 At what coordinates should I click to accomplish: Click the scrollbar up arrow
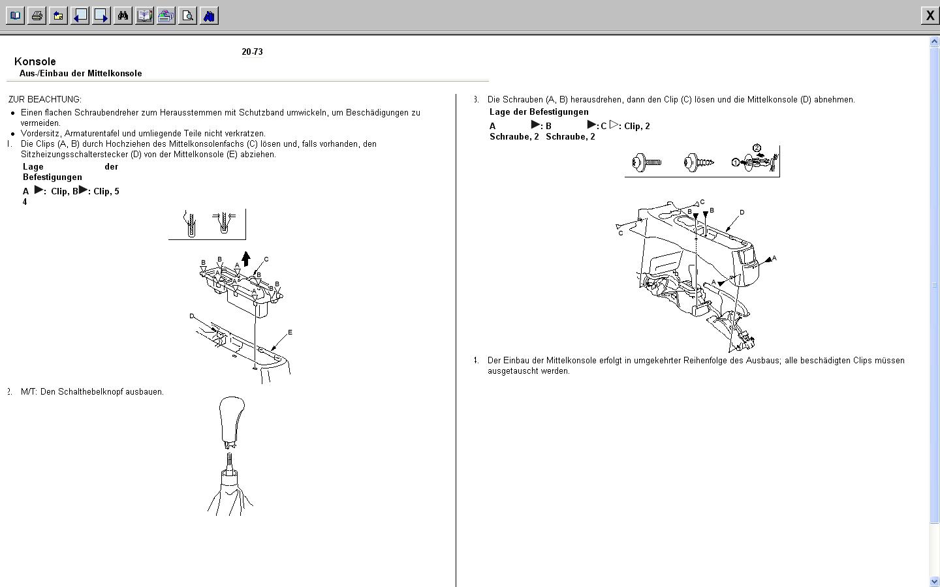[x=934, y=42]
